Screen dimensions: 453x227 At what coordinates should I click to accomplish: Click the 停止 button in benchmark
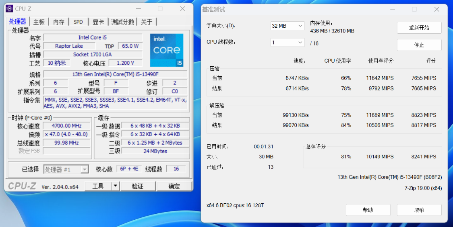[x=419, y=45]
